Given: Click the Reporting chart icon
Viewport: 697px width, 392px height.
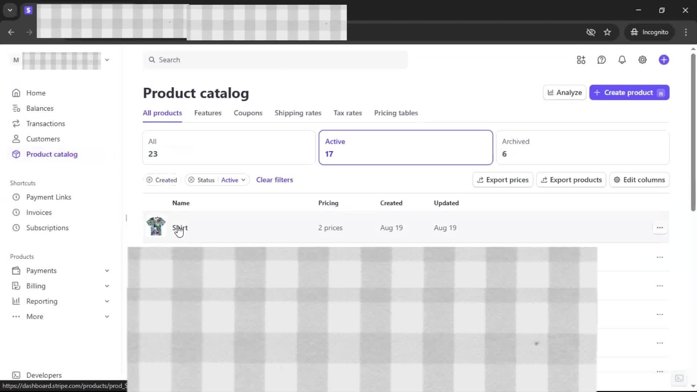Looking at the screenshot, I should 16,301.
